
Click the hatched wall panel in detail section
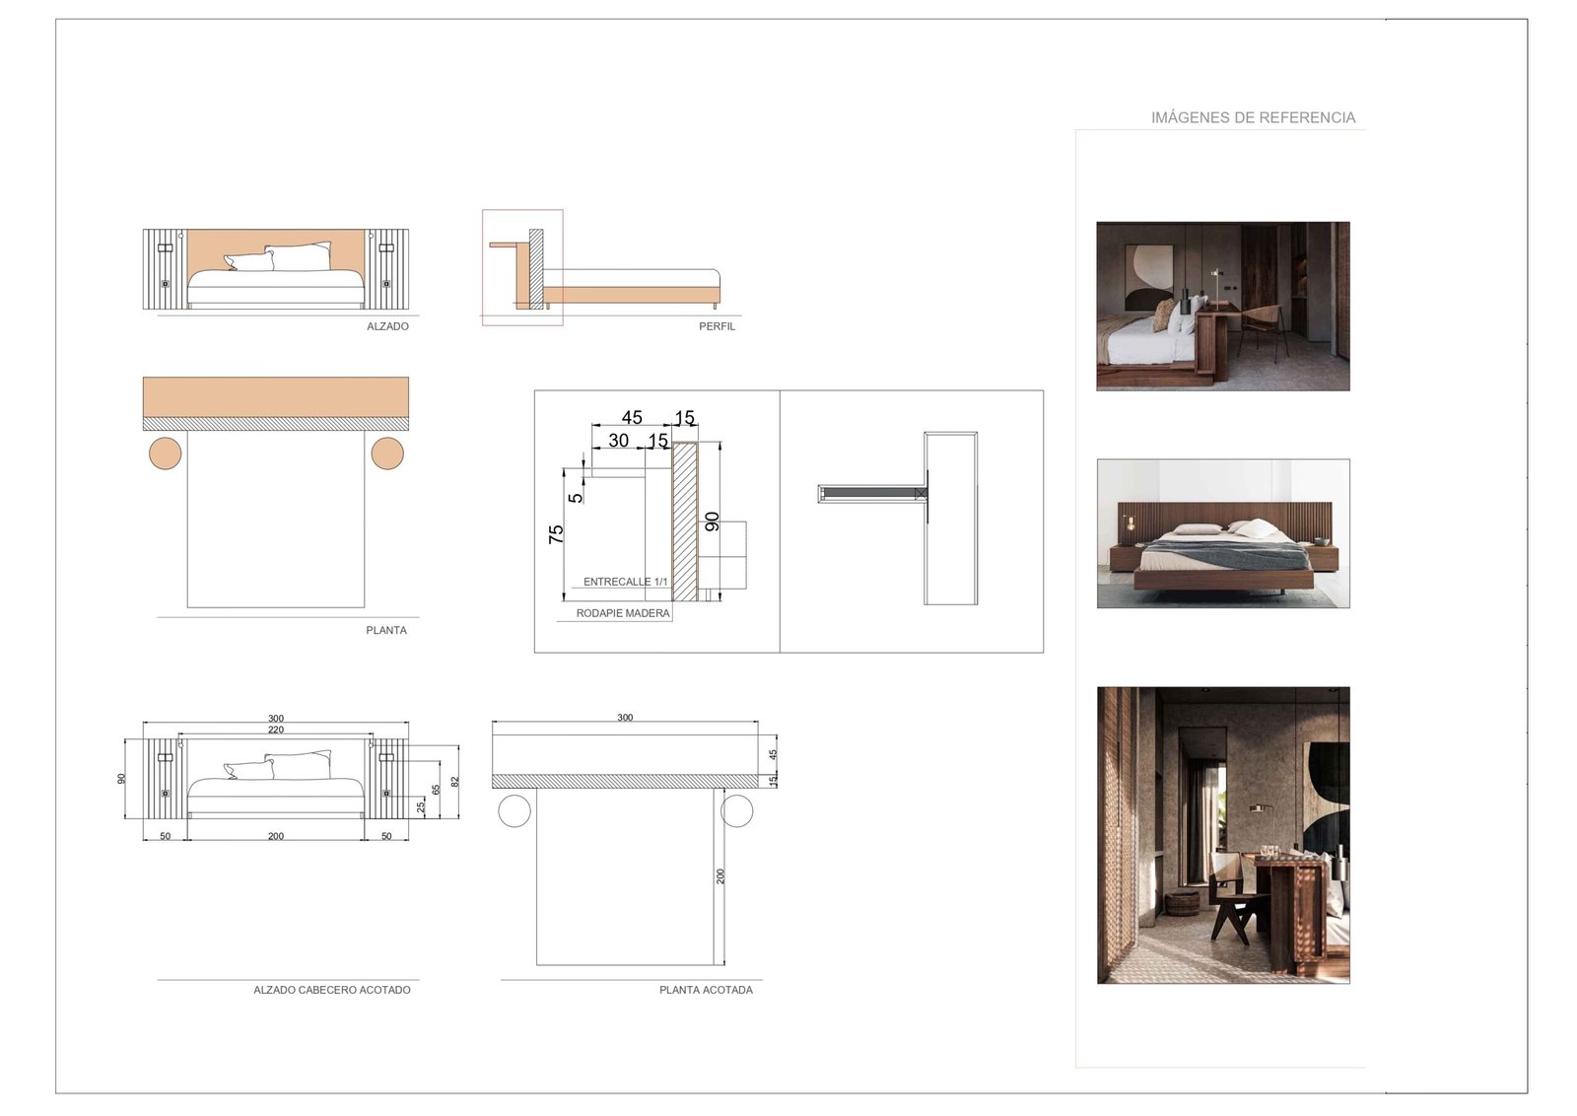coord(685,523)
